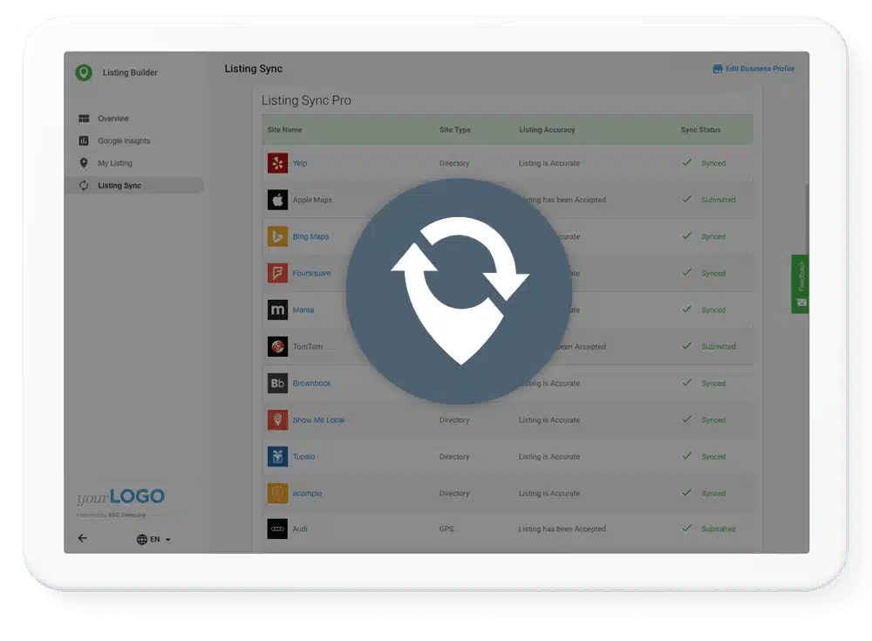The height and width of the screenshot is (641, 872).
Task: Click the Apple Maps logo icon
Action: click(277, 200)
